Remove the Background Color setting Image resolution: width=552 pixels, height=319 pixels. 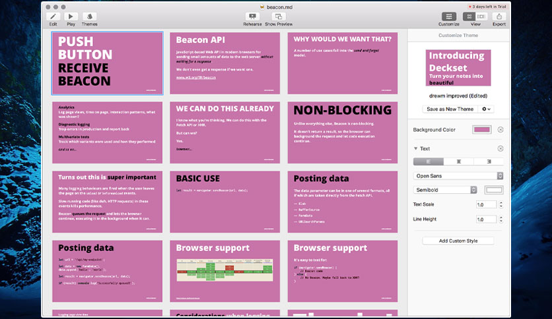click(500, 130)
